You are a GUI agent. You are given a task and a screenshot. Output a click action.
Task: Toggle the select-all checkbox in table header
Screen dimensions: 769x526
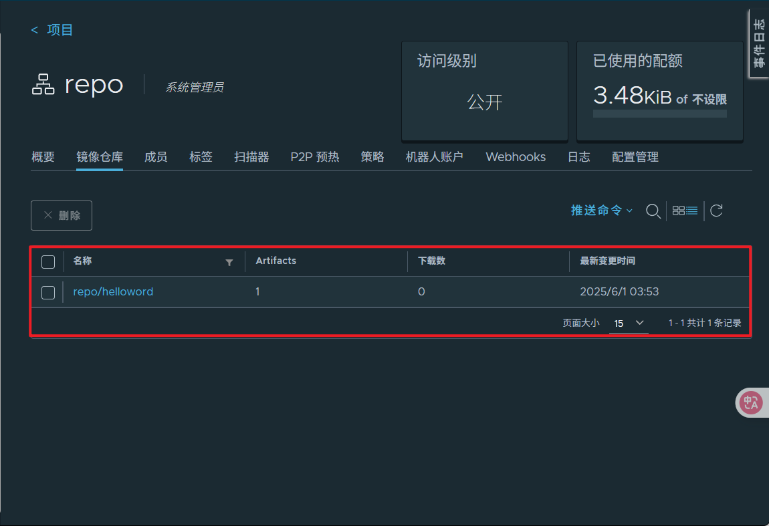(48, 261)
